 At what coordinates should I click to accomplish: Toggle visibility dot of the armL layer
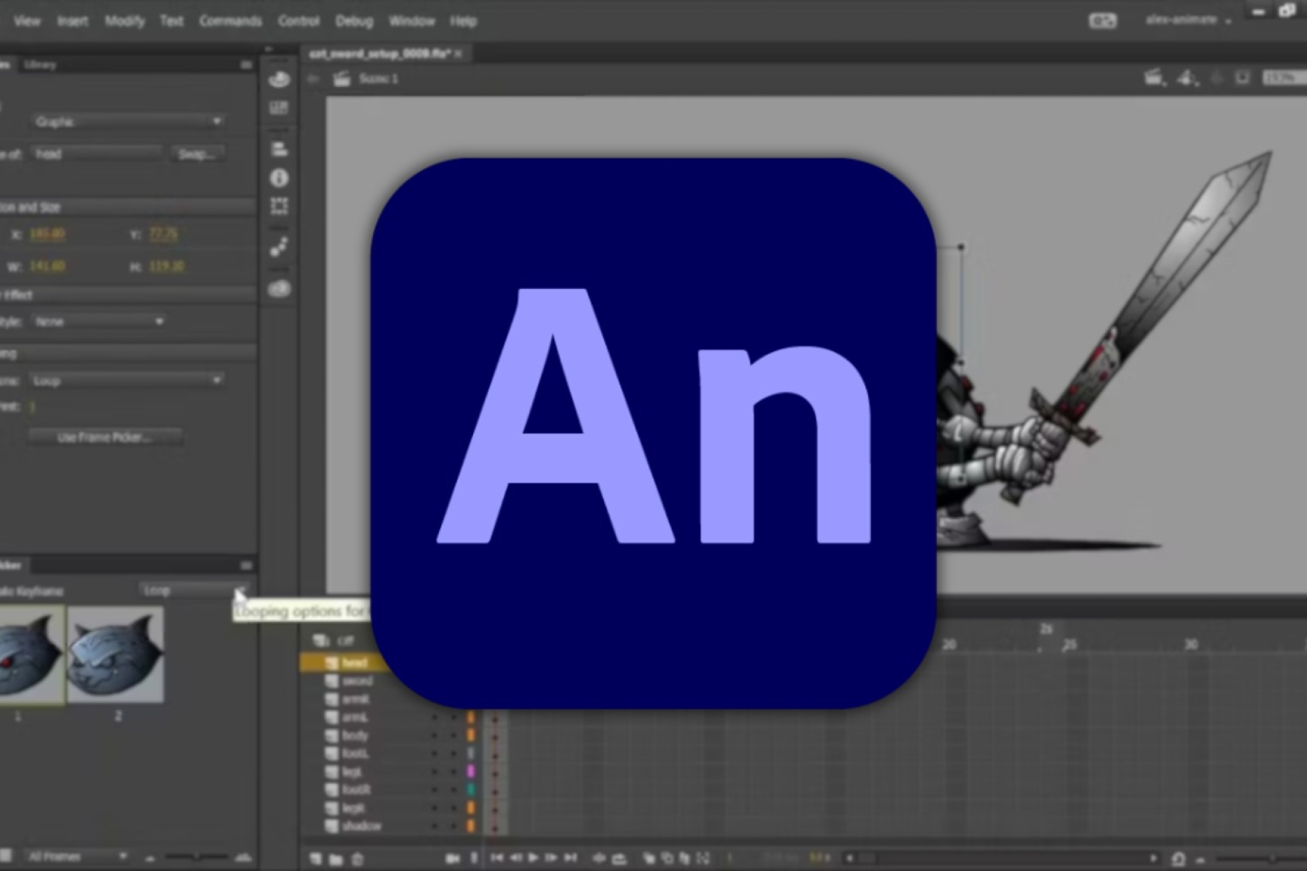[x=434, y=717]
